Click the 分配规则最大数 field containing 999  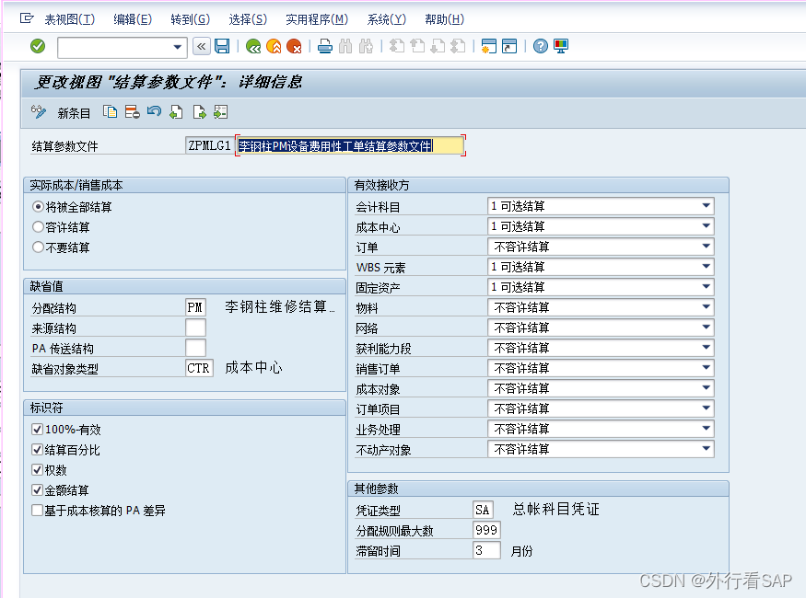[486, 530]
